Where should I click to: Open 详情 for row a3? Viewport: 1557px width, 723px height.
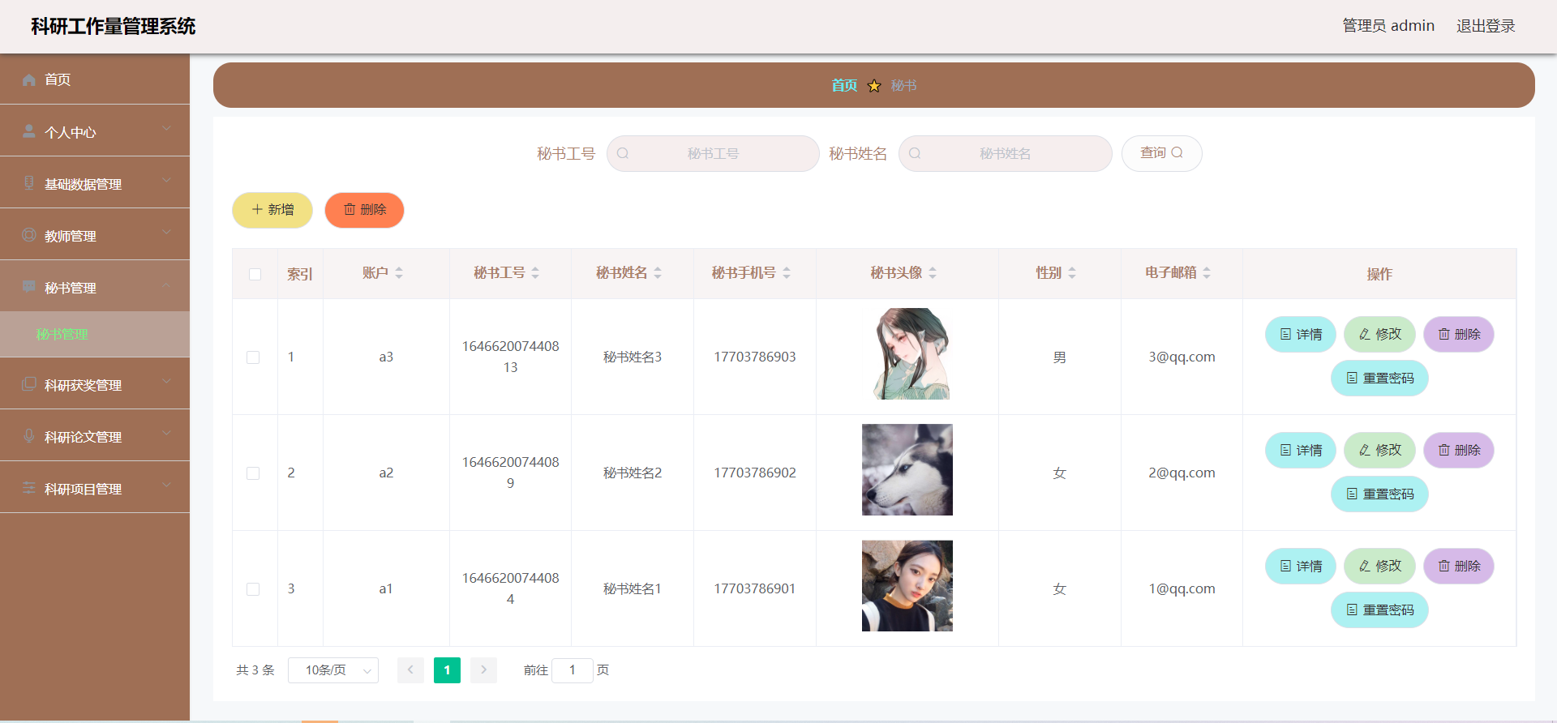pyautogui.click(x=1301, y=334)
